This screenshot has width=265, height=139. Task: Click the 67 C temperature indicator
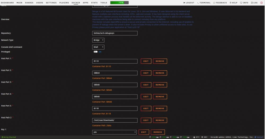pos(196,137)
